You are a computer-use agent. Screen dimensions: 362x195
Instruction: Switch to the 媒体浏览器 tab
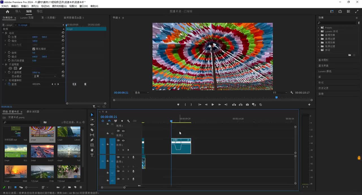(33, 112)
